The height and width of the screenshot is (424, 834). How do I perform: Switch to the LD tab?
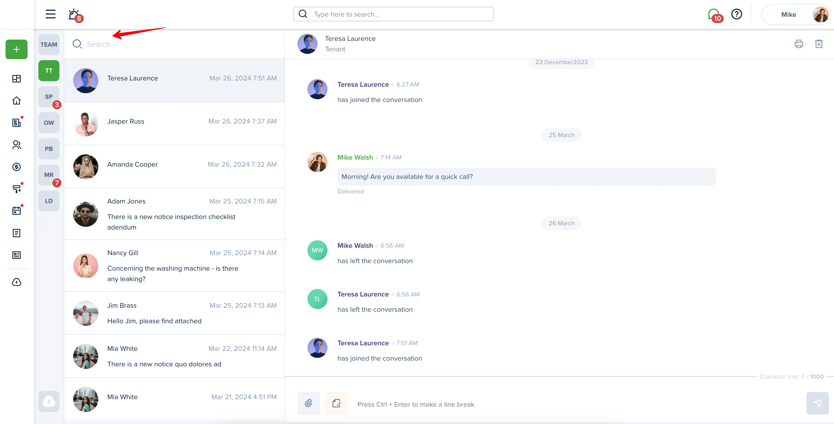pyautogui.click(x=49, y=201)
